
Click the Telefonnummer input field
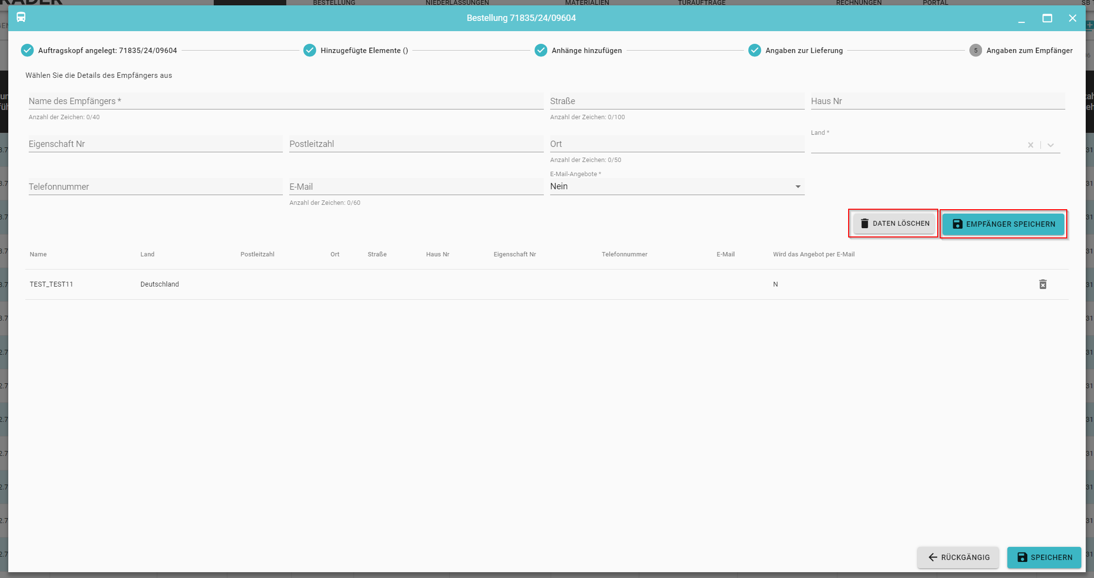click(x=155, y=187)
